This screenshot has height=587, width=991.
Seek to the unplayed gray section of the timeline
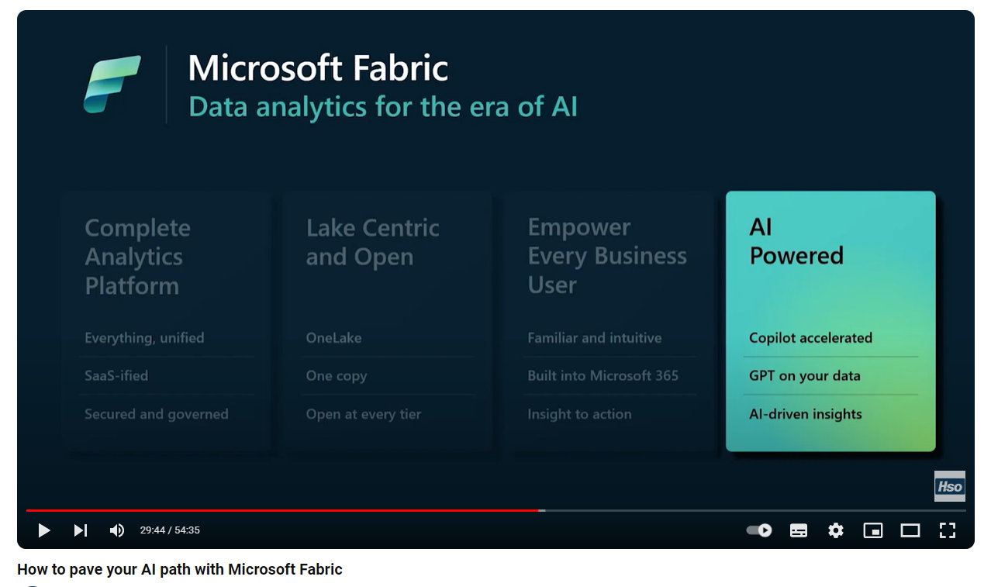(752, 510)
